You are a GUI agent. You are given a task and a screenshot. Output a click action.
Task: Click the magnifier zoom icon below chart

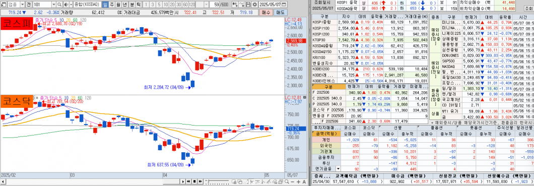click(287, 181)
